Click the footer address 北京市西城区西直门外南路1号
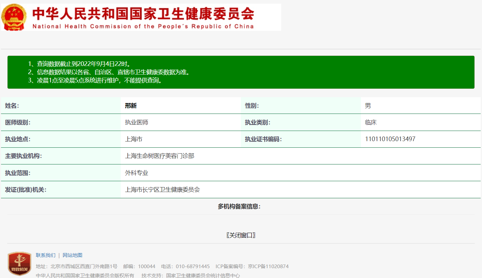Viewport: 482px width, 278px height. coord(84,266)
